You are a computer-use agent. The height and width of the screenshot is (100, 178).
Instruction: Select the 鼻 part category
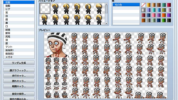19,23
